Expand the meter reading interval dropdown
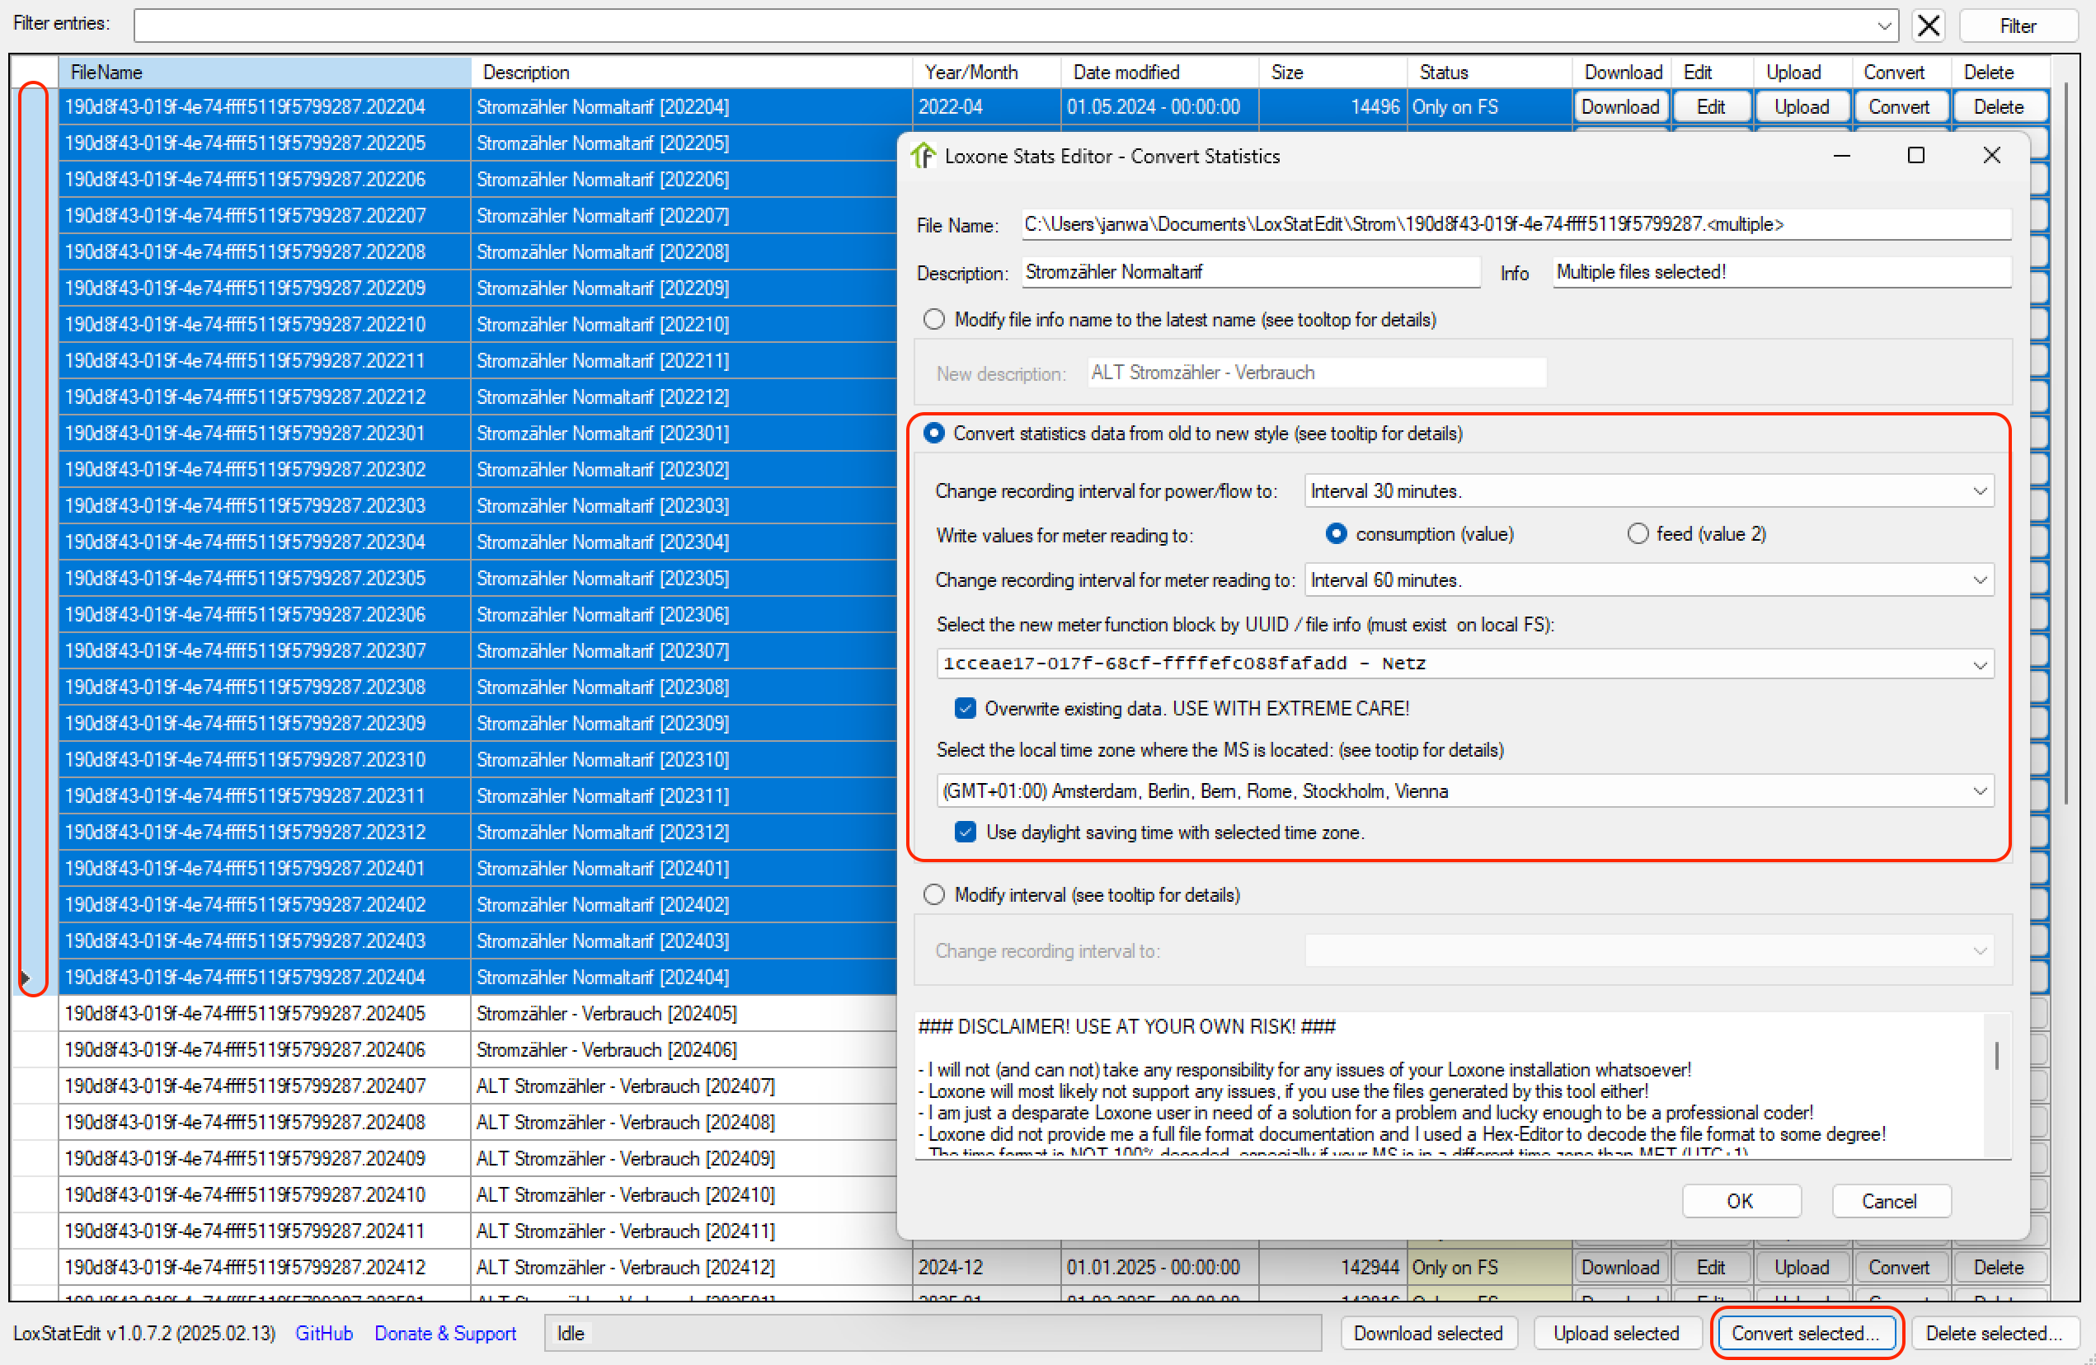The height and width of the screenshot is (1365, 2096). [1979, 580]
